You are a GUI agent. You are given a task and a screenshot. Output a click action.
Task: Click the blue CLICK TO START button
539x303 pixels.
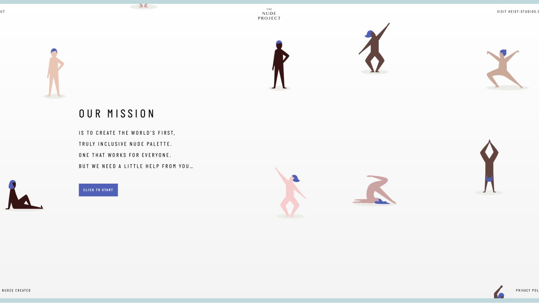[98, 190]
